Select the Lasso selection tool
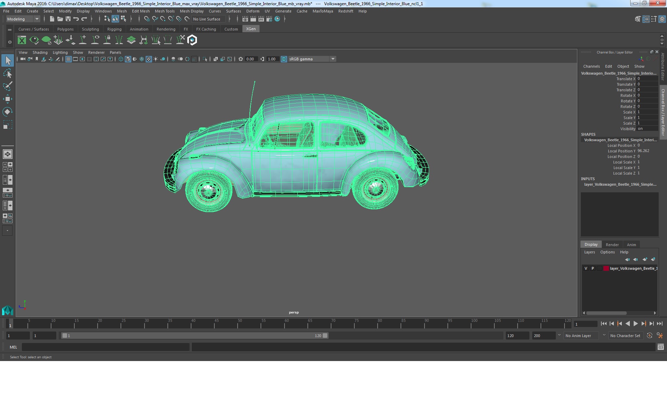This screenshot has height=402, width=667. coord(7,74)
